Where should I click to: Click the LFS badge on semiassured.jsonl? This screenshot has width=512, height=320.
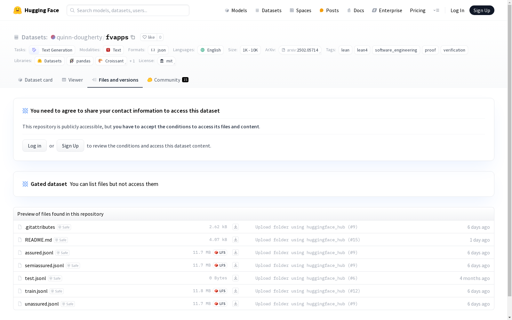click(220, 265)
